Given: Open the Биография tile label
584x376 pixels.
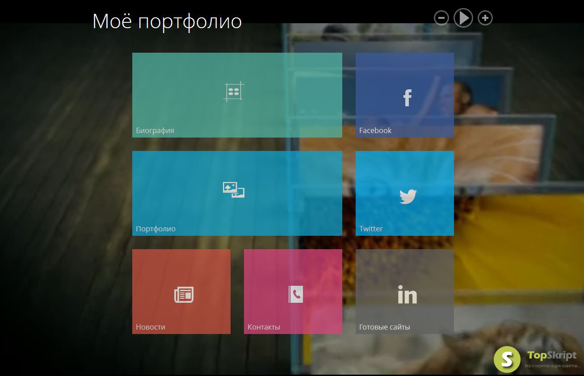Looking at the screenshot, I should (x=155, y=130).
